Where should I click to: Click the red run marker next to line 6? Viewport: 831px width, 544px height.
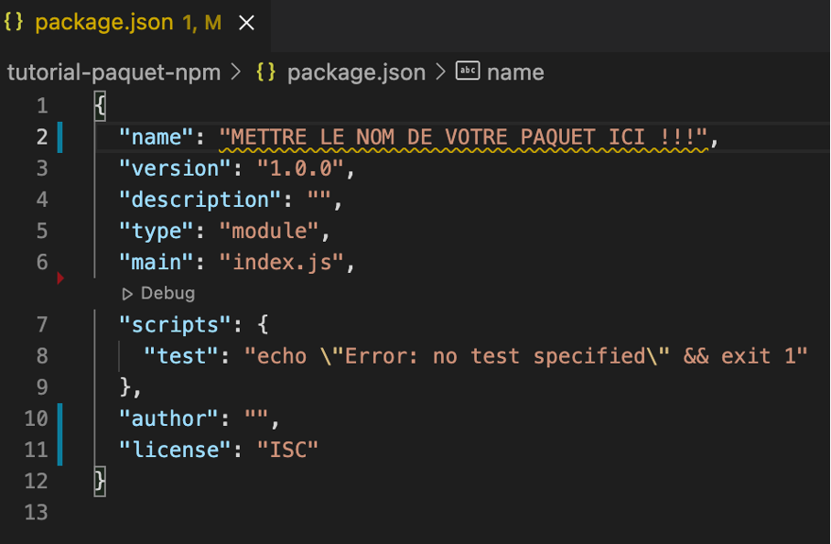(x=59, y=278)
